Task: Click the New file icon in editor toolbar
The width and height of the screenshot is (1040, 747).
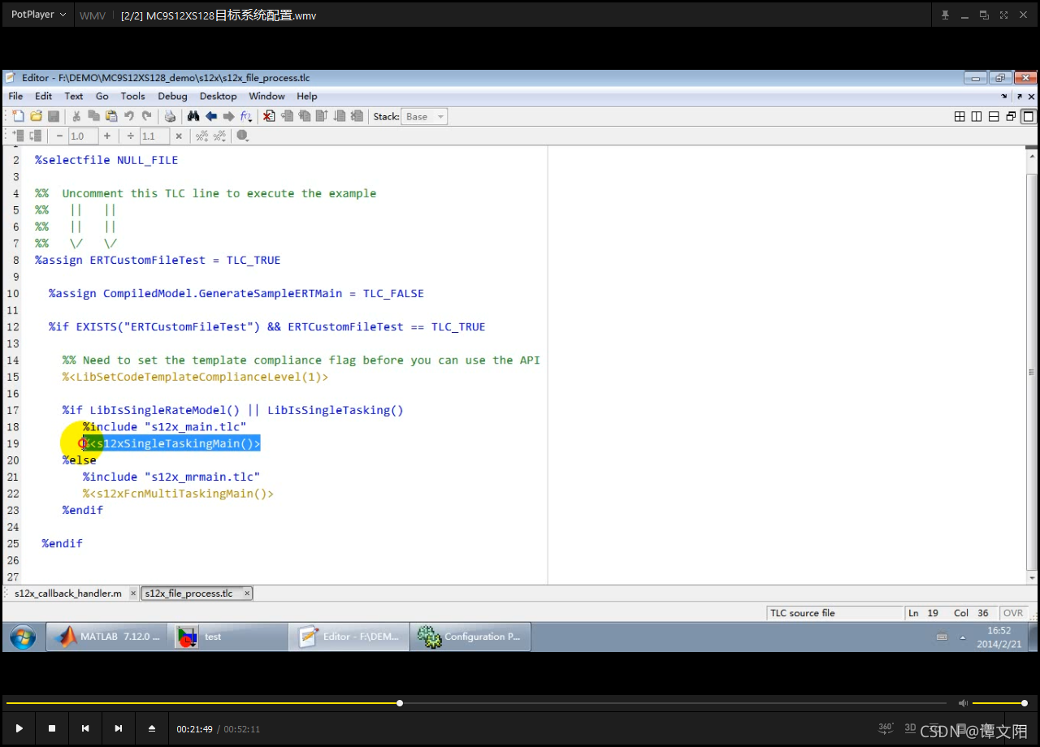Action: 19,116
